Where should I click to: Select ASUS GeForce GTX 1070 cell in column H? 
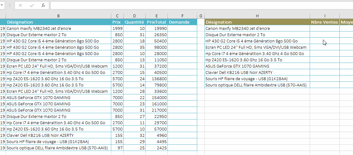257,66
